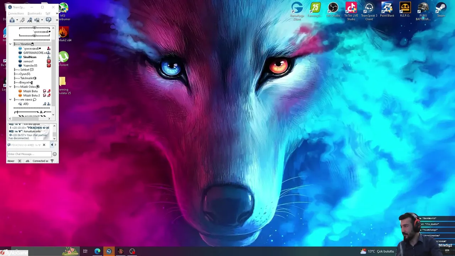The width and height of the screenshot is (455, 256).
Task: Open the Away status dropdown arrow
Action: [x=17, y=20]
